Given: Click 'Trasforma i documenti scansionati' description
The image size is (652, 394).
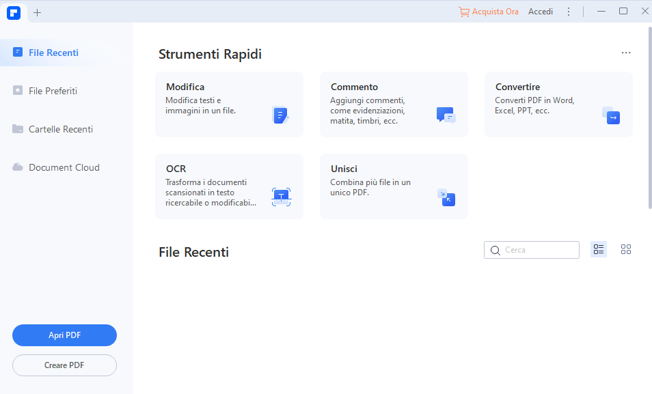Looking at the screenshot, I should click(x=210, y=193).
